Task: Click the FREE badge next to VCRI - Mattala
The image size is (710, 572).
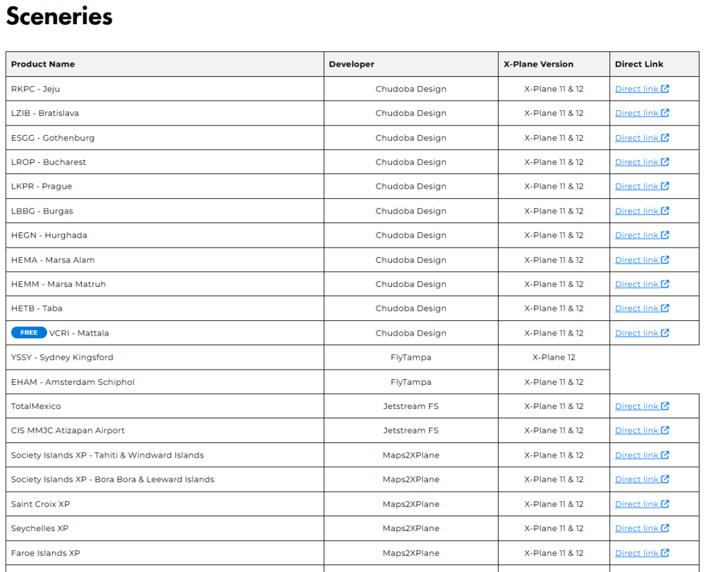Action: click(x=29, y=332)
